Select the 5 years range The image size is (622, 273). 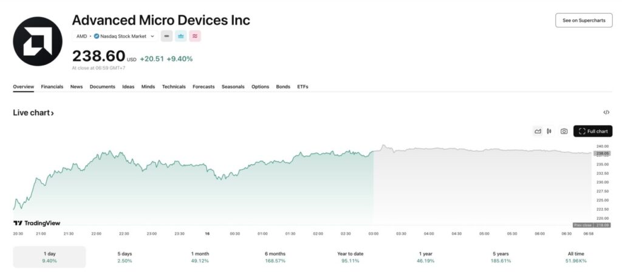point(501,257)
